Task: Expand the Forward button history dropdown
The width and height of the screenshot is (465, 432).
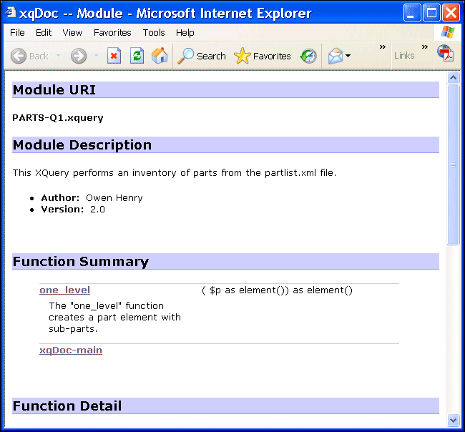Action: (x=97, y=56)
